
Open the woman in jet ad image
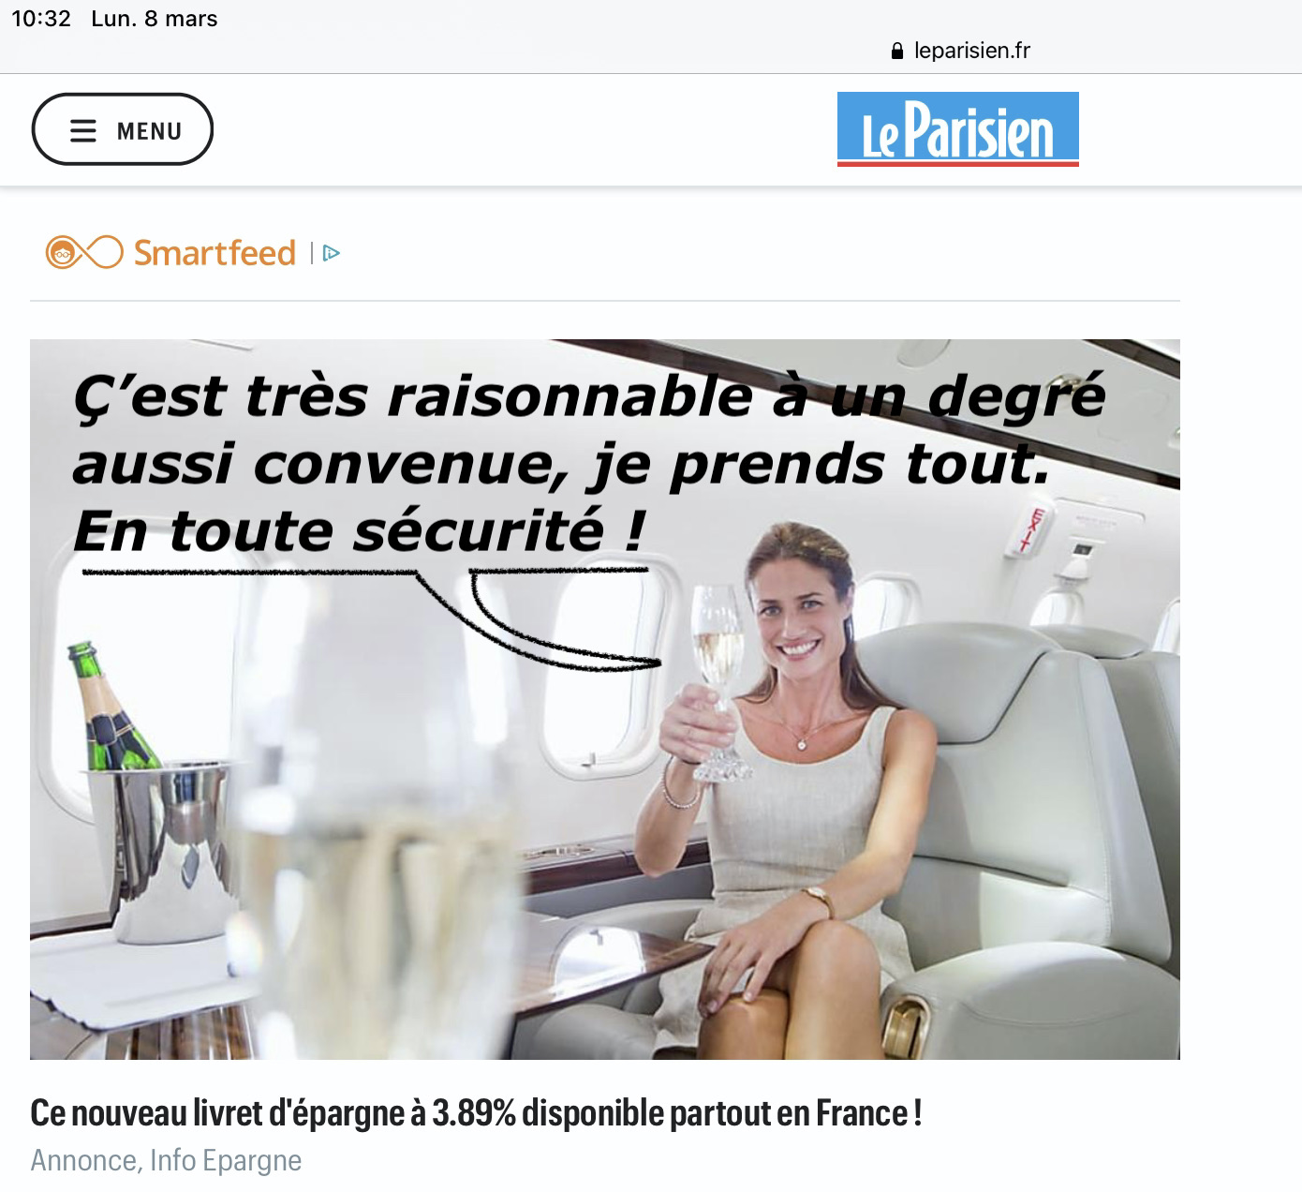click(x=605, y=699)
